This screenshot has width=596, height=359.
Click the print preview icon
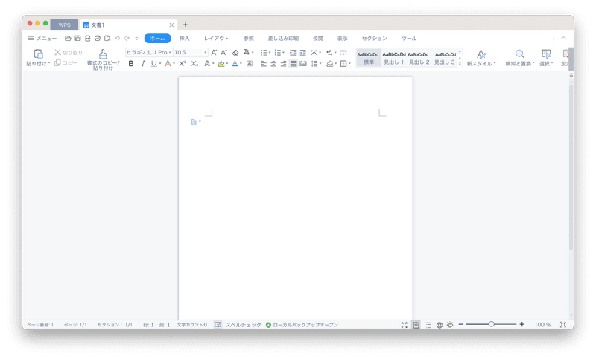(107, 39)
